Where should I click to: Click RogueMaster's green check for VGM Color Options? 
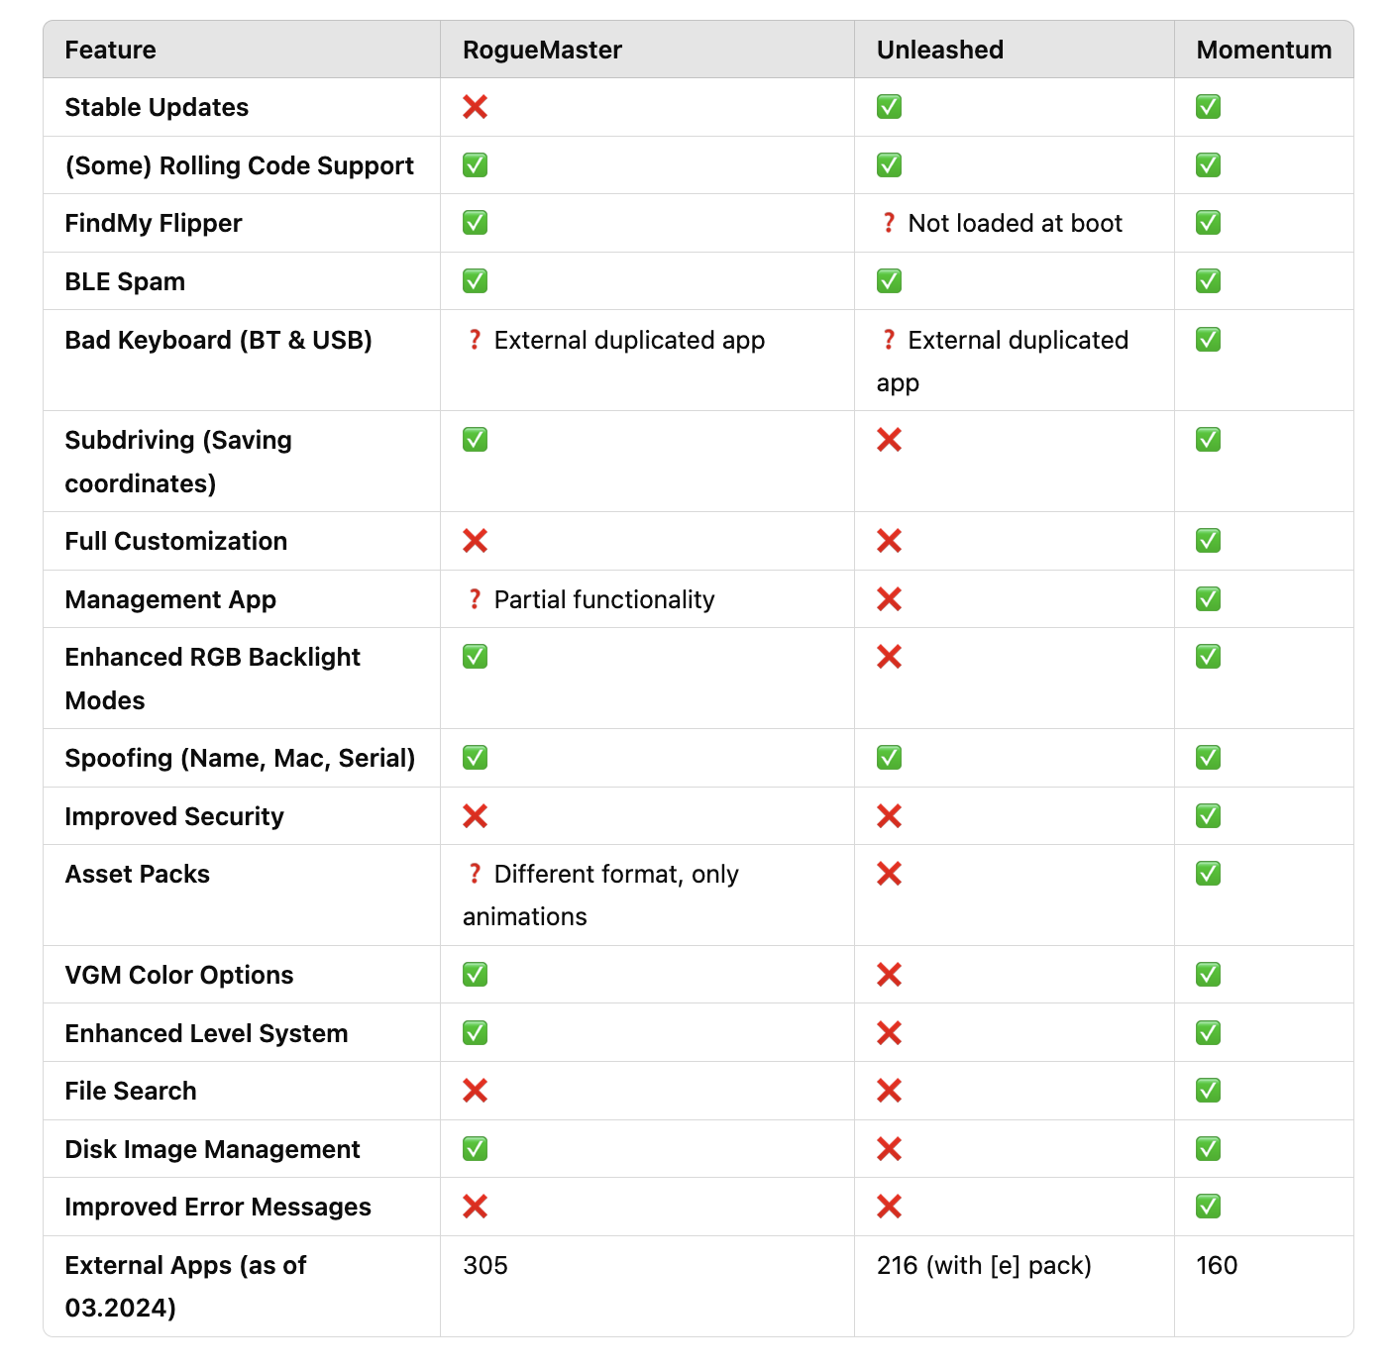click(x=475, y=975)
